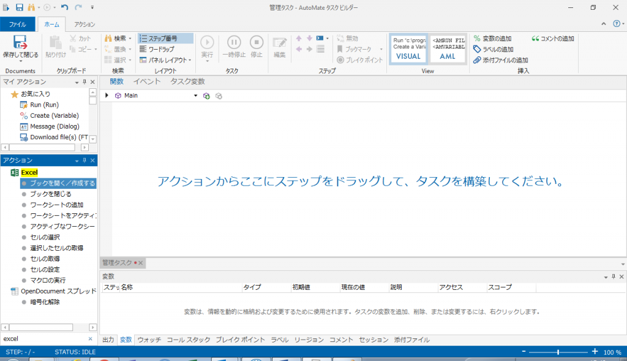Click the Search binoculars icon in ribbon

click(x=108, y=39)
